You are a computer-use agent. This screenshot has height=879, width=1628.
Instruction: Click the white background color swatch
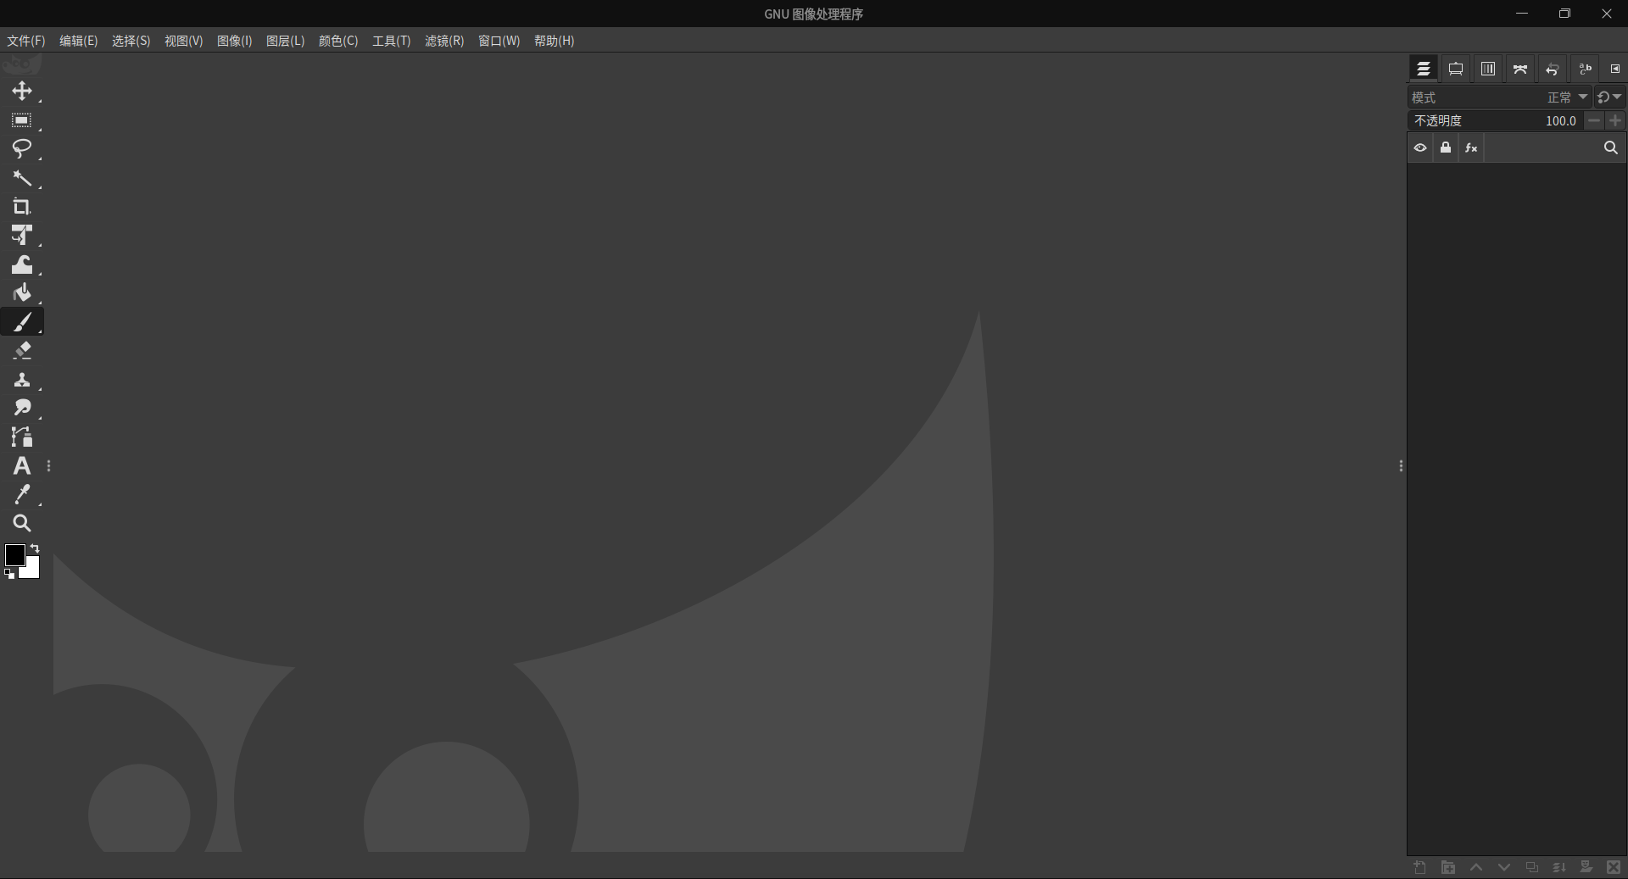pos(32,571)
